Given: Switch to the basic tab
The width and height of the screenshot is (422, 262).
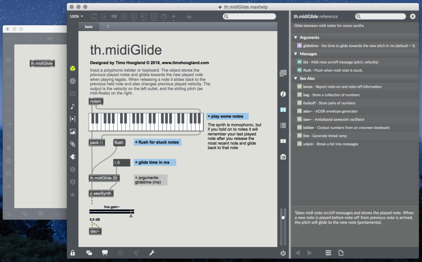Looking at the screenshot, I should (x=89, y=26).
